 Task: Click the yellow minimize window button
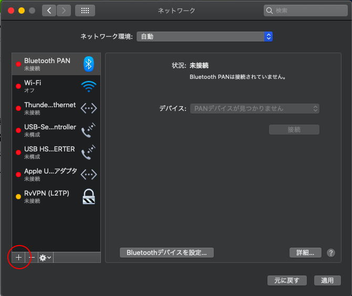22,11
